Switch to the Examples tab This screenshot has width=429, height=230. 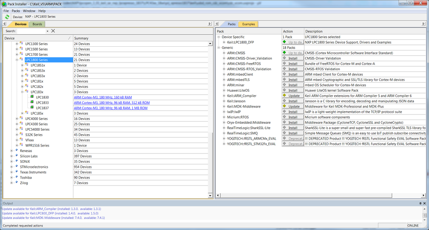click(249, 24)
